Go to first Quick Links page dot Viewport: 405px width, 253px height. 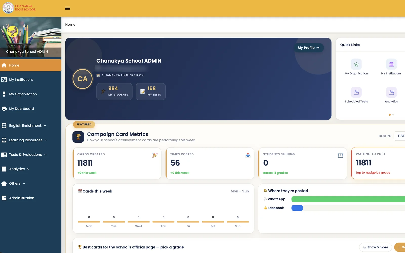[x=390, y=115]
